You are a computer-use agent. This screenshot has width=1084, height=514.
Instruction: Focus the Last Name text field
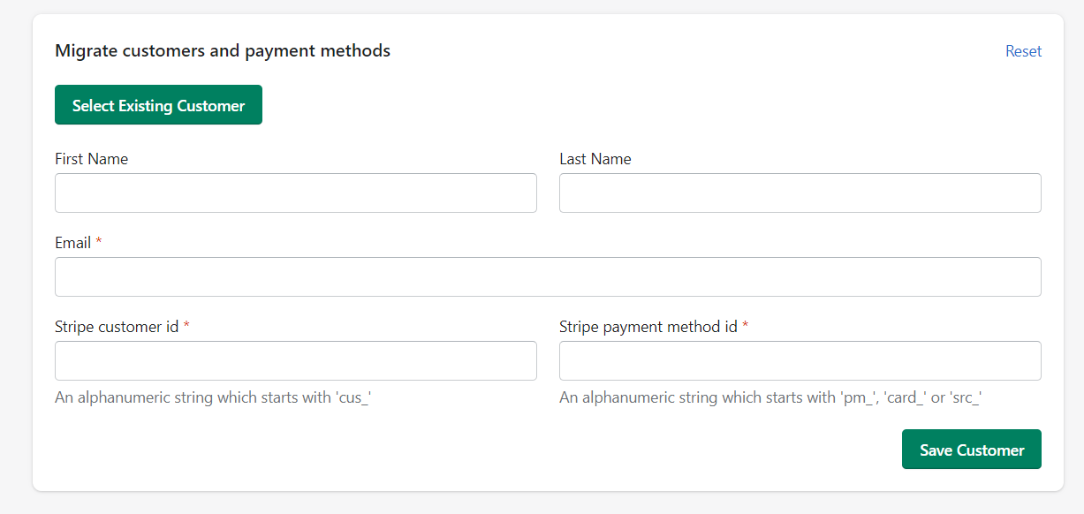click(800, 193)
